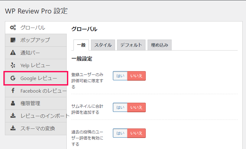Click the WP Review Pro 設定 title
Viewport: 246px width, 149px height.
pyautogui.click(x=36, y=11)
